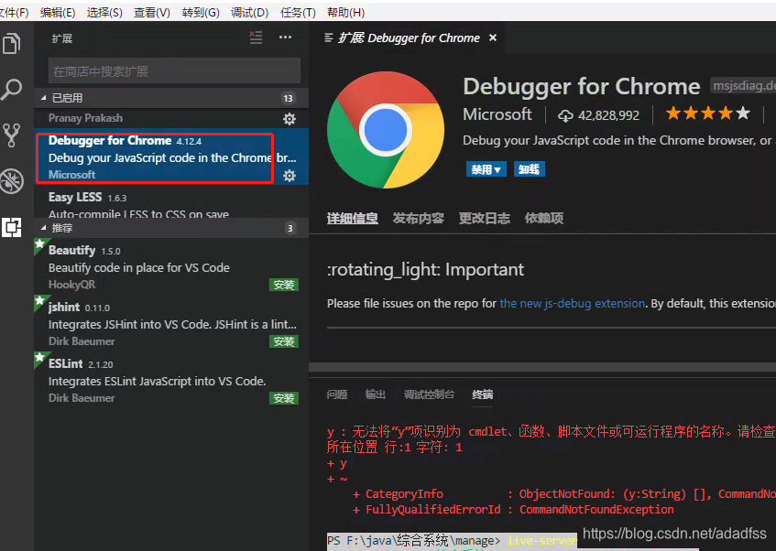Switch to 终端 terminal panel tab
This screenshot has width=776, height=551.
pos(483,394)
